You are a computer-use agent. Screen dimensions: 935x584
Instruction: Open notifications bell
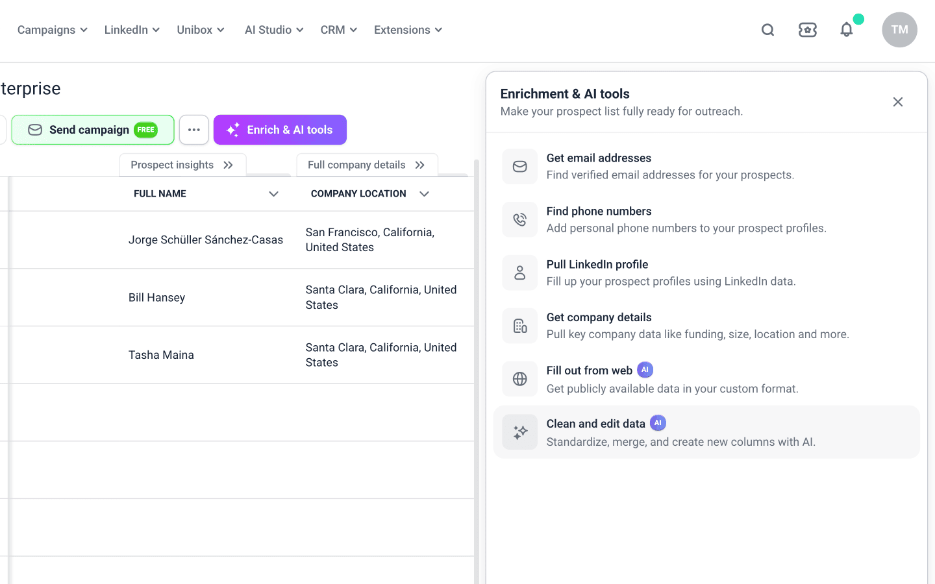point(846,30)
